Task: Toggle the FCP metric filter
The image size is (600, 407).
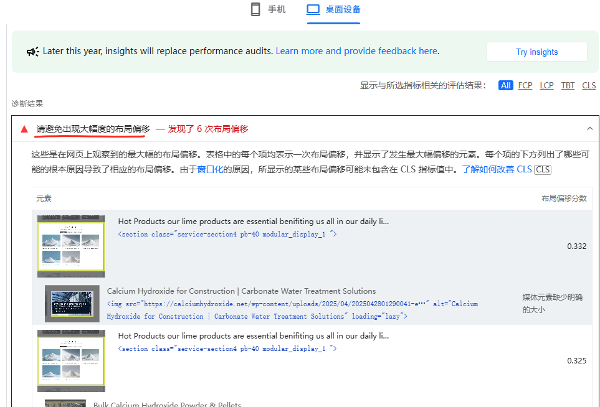Action: (x=525, y=85)
